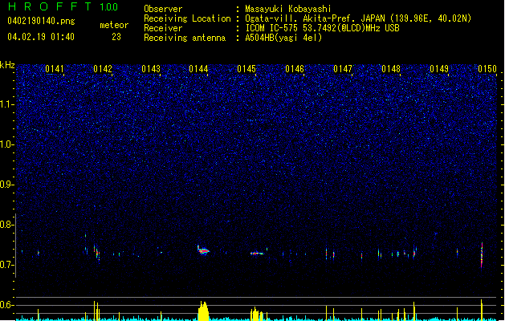Click the 0148 time marker
505x321 pixels.
(391, 69)
